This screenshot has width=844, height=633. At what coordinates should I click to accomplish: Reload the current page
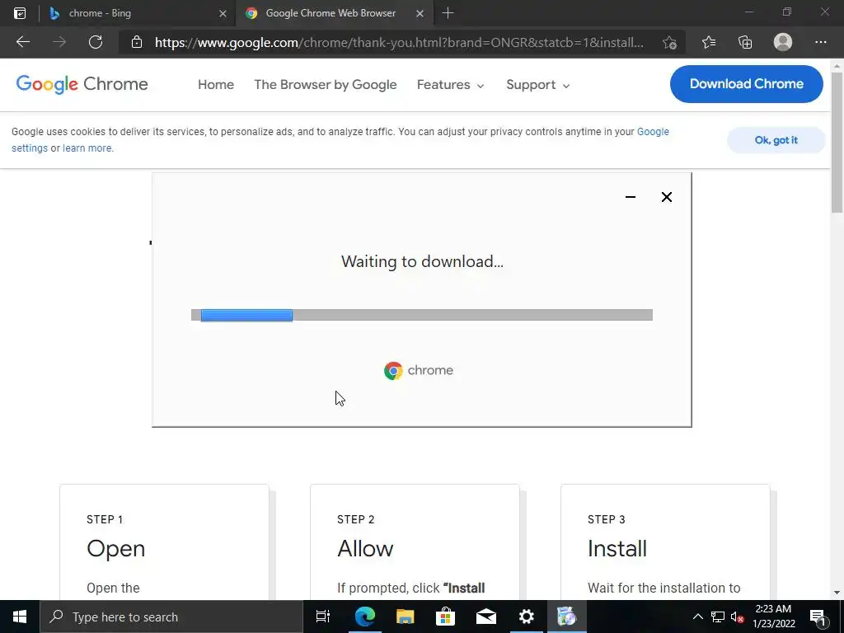96,42
